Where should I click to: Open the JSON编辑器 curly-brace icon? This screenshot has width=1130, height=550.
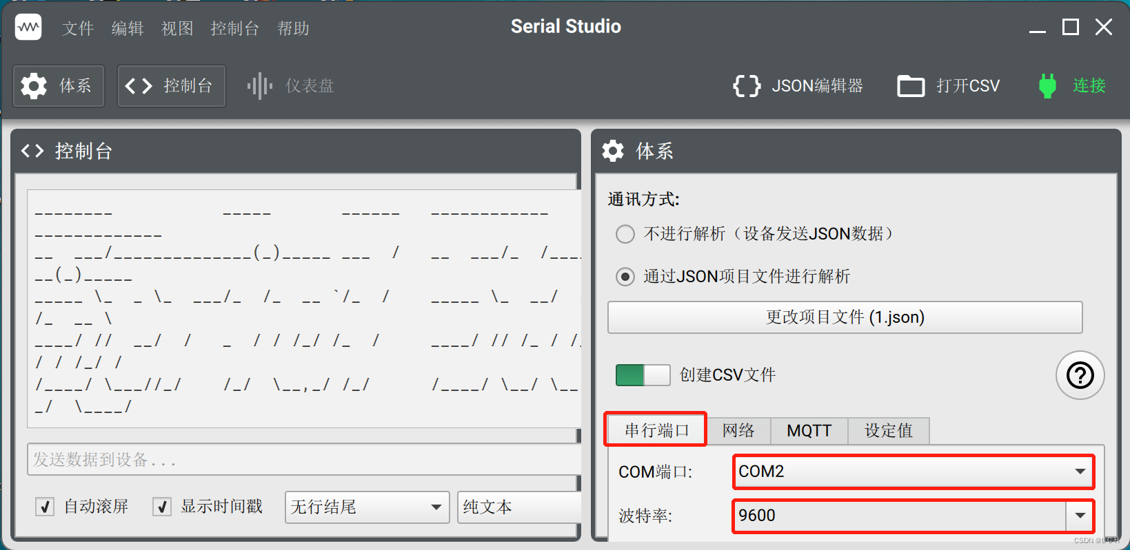(x=747, y=86)
